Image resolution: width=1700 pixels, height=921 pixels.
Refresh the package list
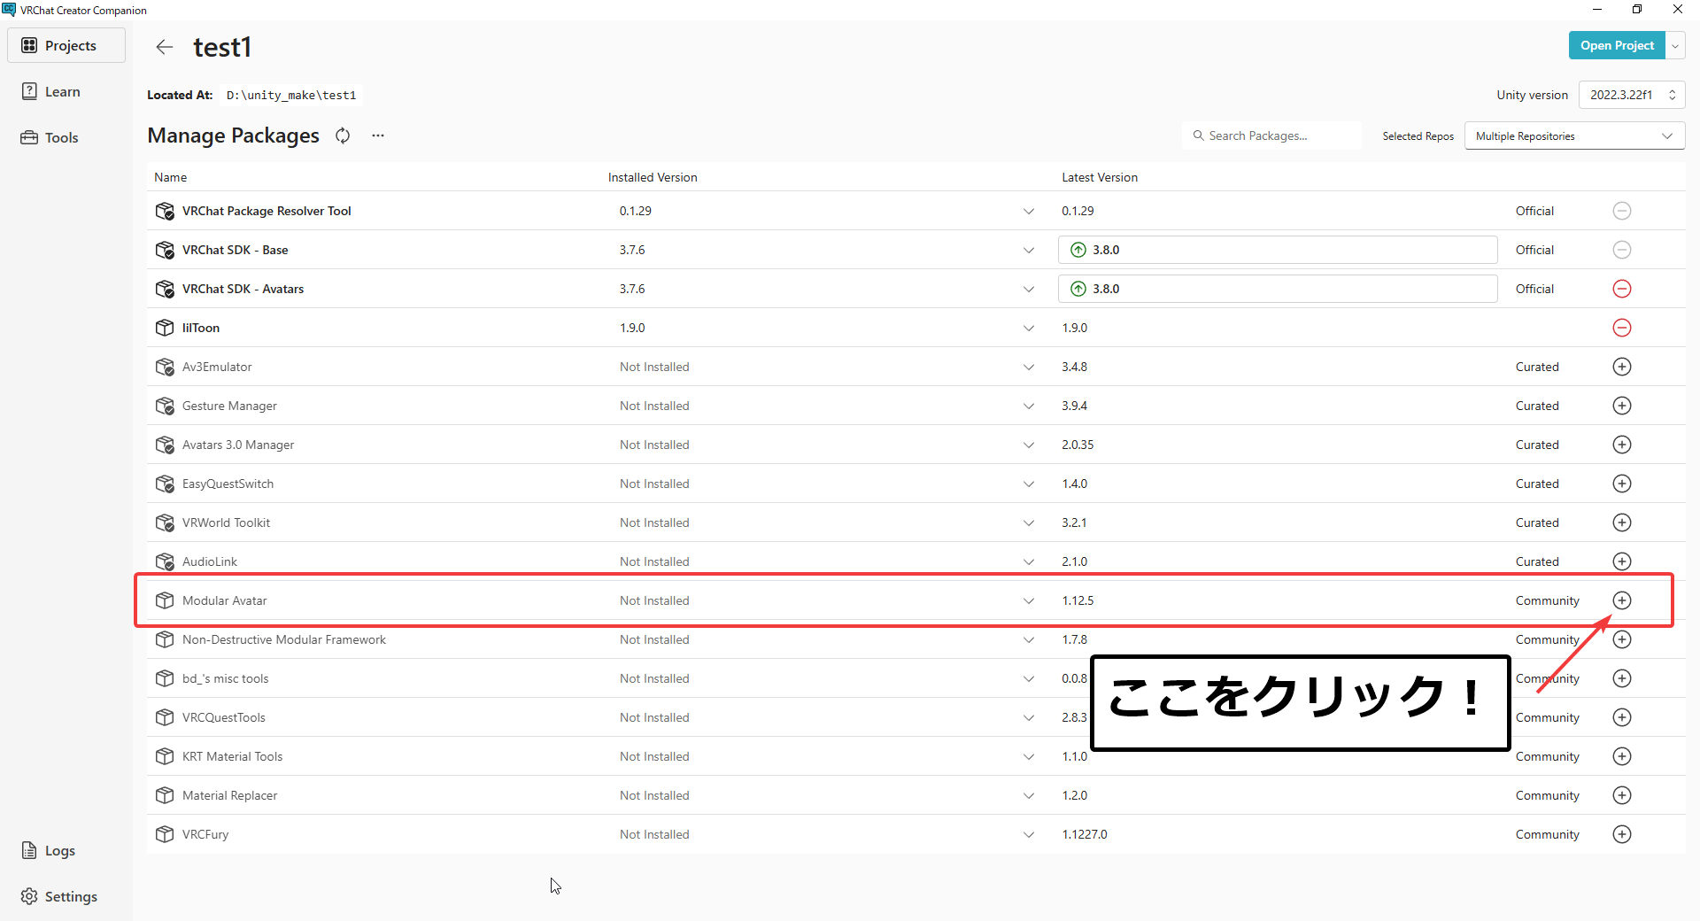coord(343,135)
